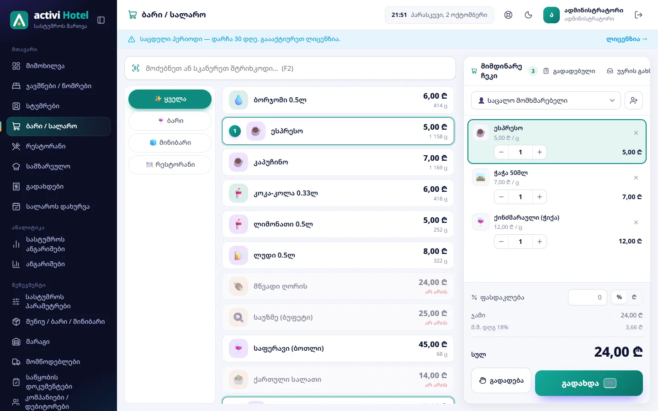Open რესტორანი section in sidebar
This screenshot has height=411, width=658.
coord(58,147)
